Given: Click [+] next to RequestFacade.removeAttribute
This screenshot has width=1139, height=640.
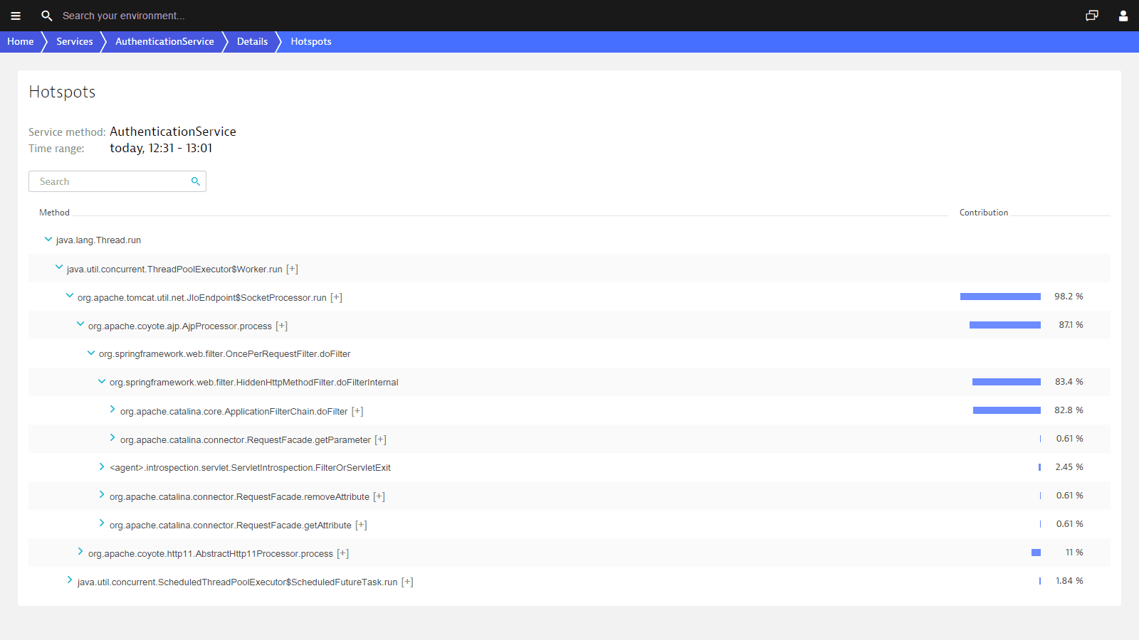Looking at the screenshot, I should pos(379,496).
